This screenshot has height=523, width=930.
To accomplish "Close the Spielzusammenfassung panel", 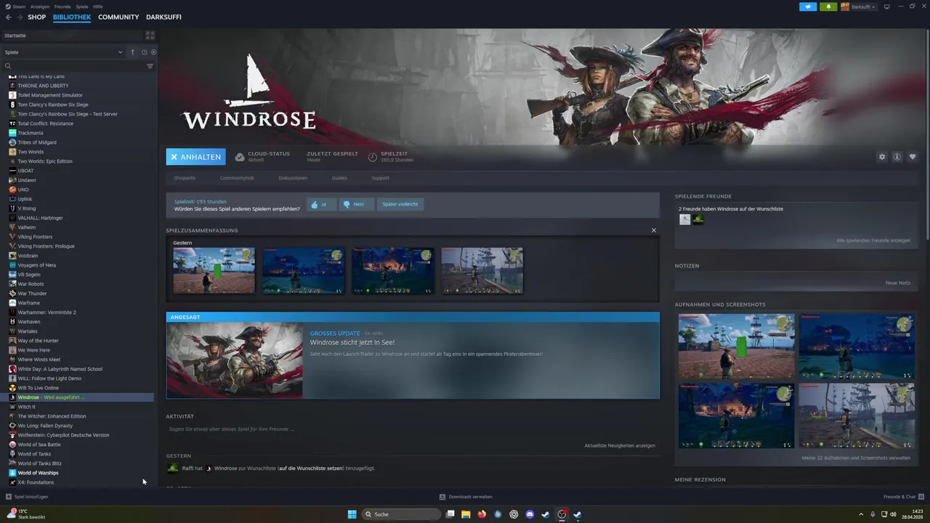I will 653,230.
